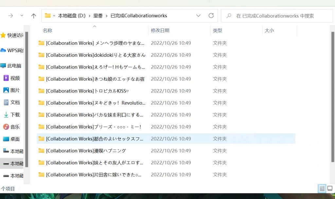Expand the address bar history dropdown
This screenshot has width=335, height=199.
[198, 16]
